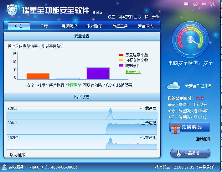Open the 电脑防护 tab

[x=69, y=26]
